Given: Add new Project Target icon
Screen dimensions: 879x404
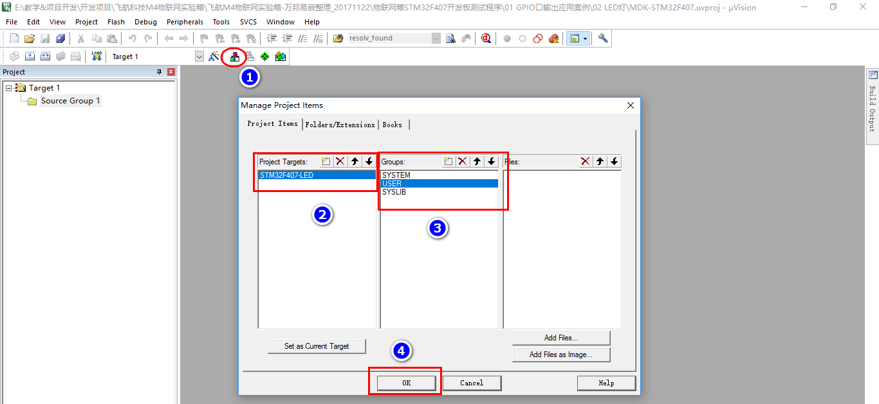Looking at the screenshot, I should point(326,161).
